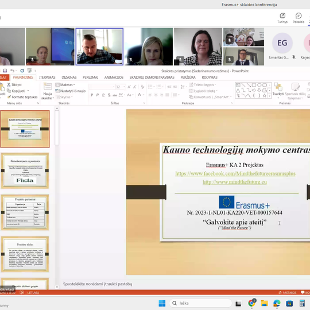Click notes field Spustelėkite norėdami įtraukti pastabų

tap(98, 284)
